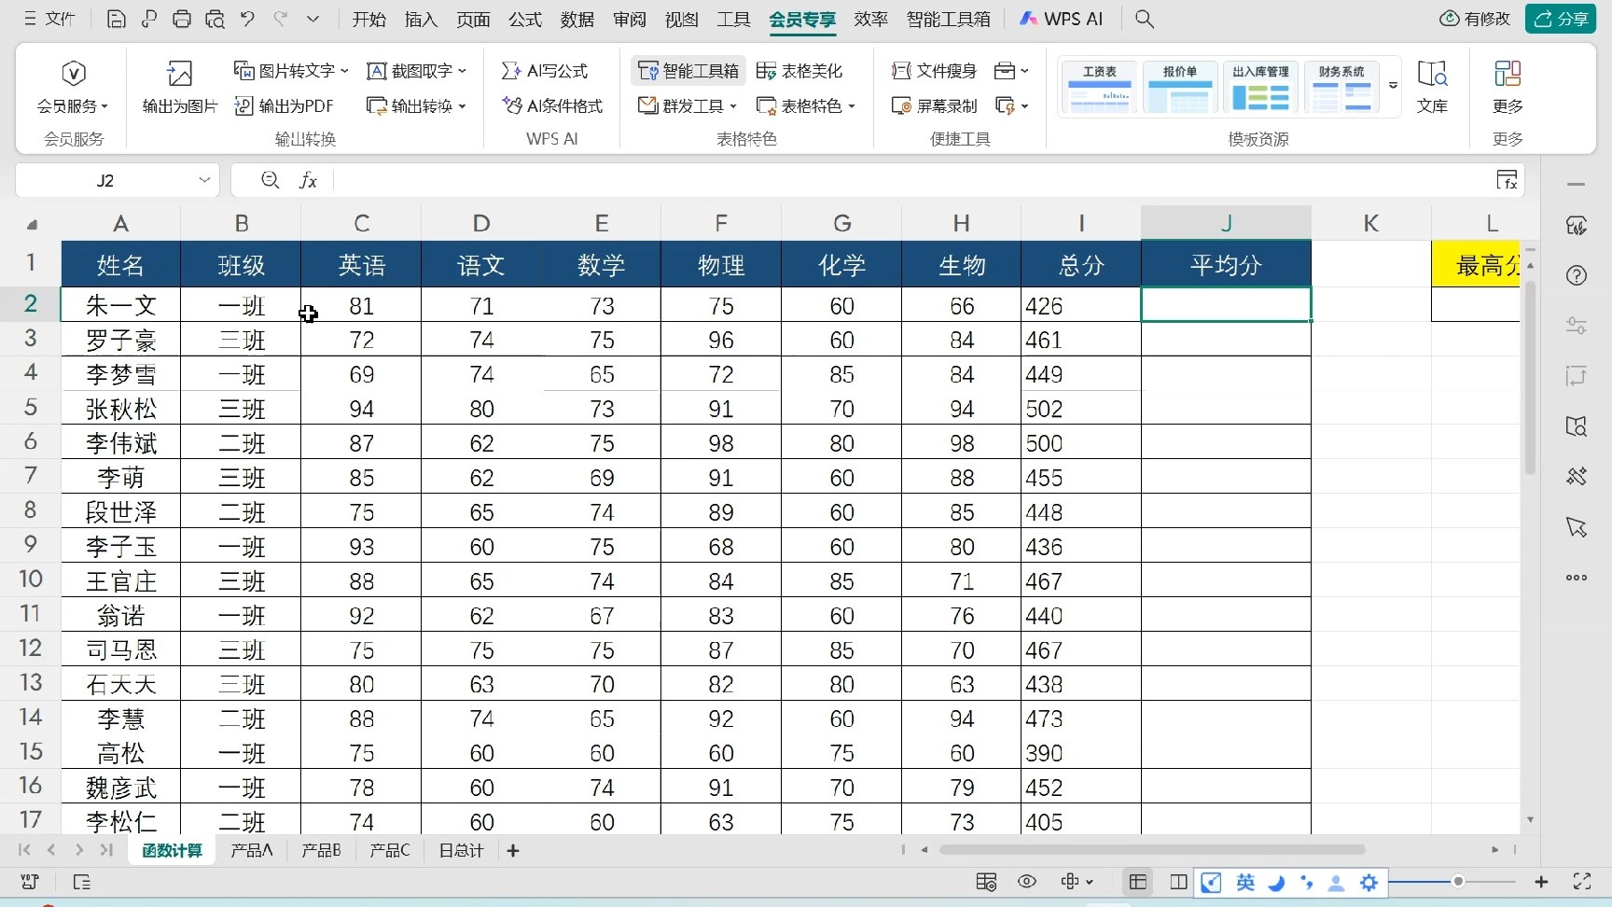Screen dimensions: 1612x907
Task: Select the 工资表 template thumbnail
Action: pos(1099,87)
